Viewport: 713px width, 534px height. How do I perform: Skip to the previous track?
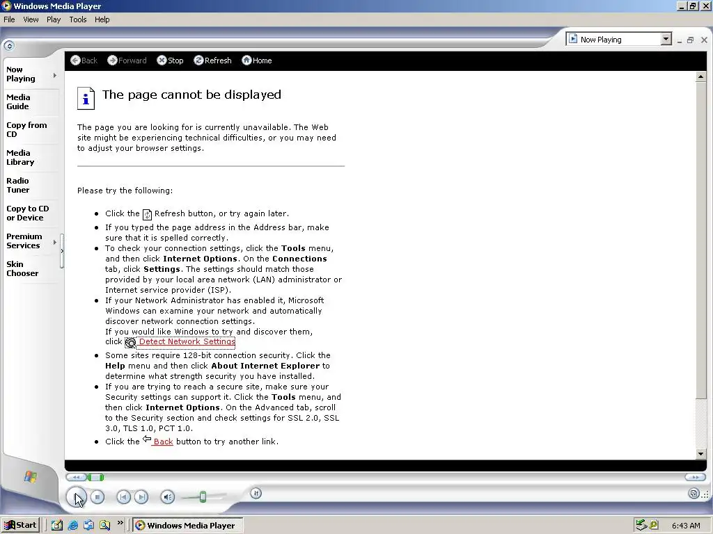pyautogui.click(x=123, y=497)
